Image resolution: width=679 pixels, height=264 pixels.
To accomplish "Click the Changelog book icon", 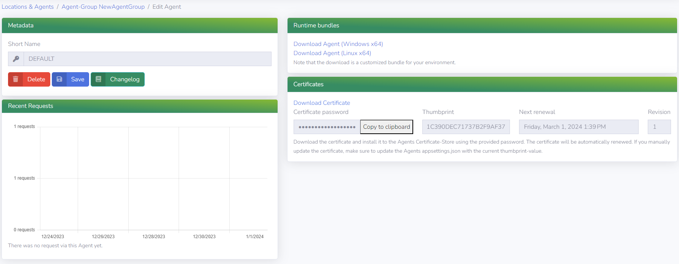I will pyautogui.click(x=98, y=79).
